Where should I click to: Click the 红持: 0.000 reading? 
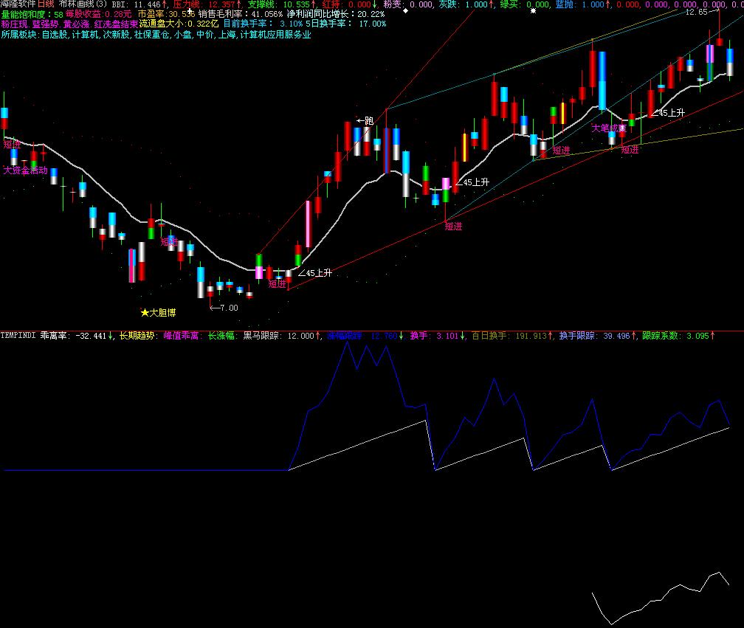(350, 4)
